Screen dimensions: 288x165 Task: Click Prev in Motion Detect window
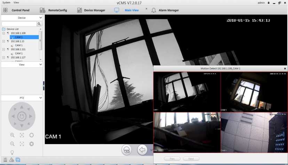pos(172,159)
